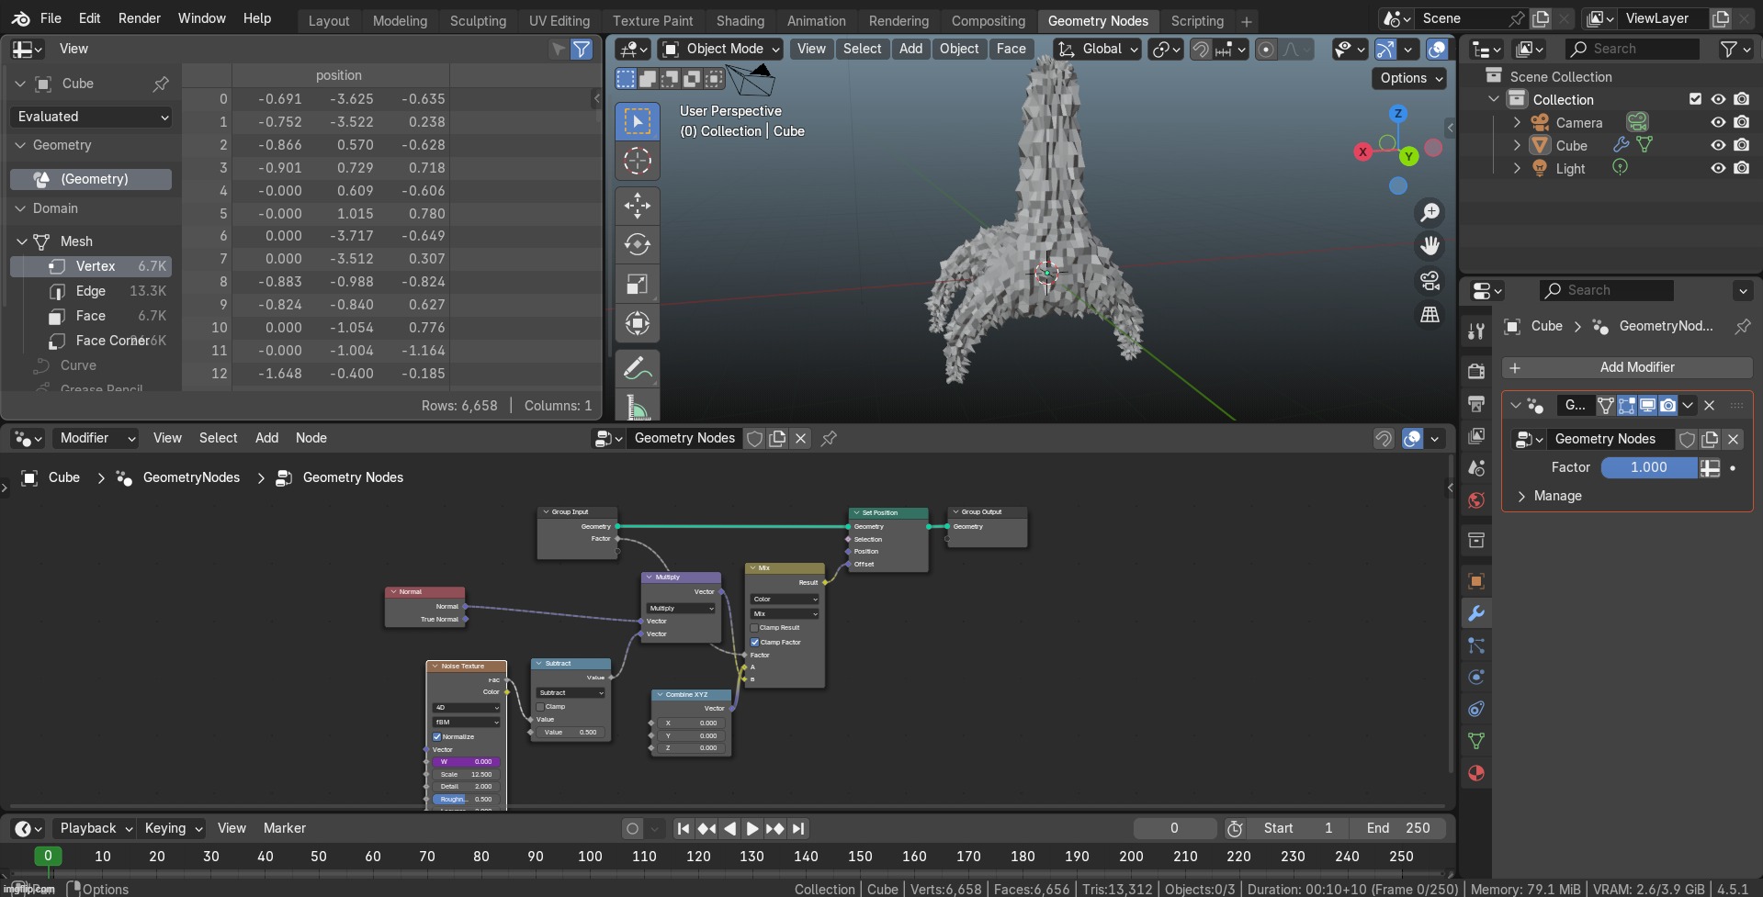Click the Options button in viewport
The height and width of the screenshot is (897, 1763).
[1410, 78]
